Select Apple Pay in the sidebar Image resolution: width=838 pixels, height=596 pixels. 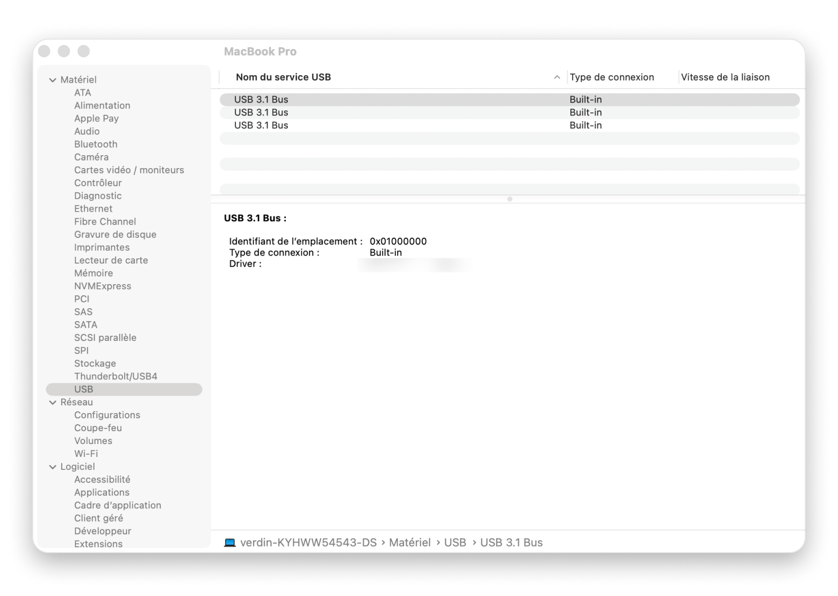coord(96,119)
